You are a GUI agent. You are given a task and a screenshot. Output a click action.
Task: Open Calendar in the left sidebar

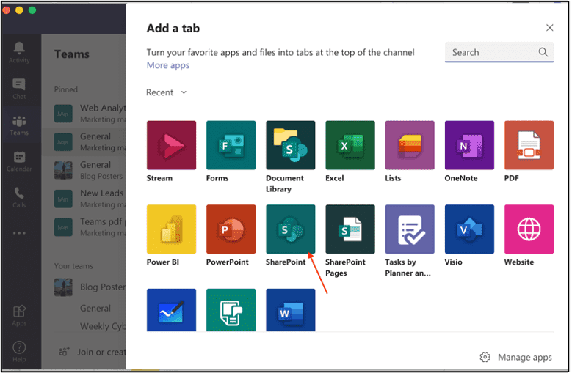19,161
